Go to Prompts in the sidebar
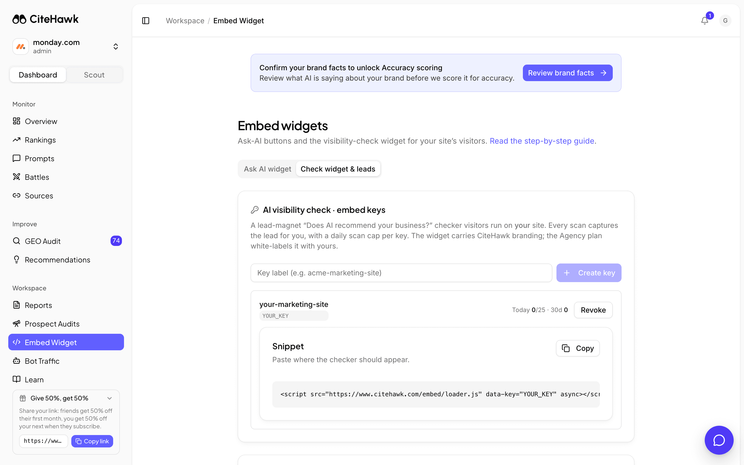The image size is (744, 465). click(66, 158)
